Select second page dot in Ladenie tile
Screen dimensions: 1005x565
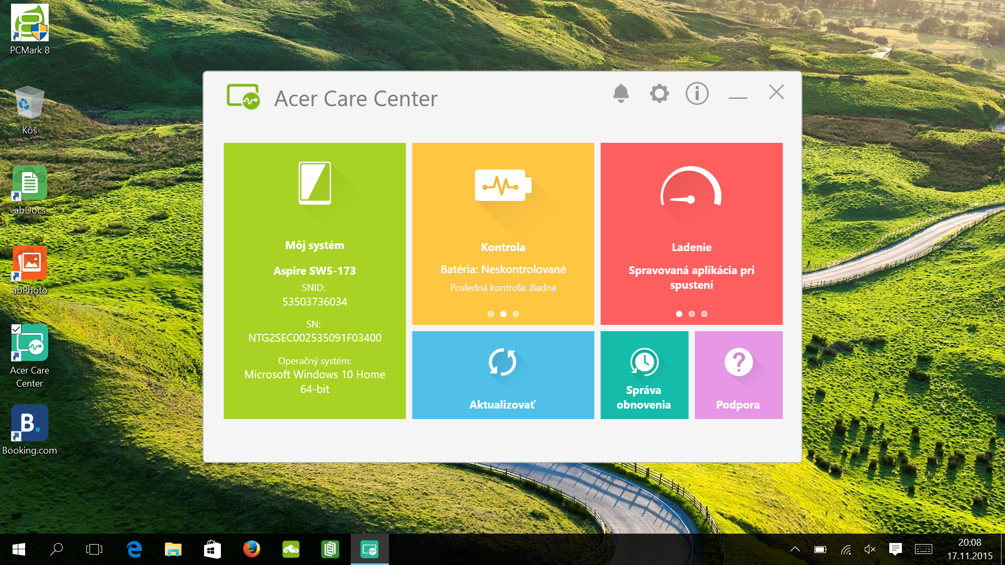click(x=691, y=314)
